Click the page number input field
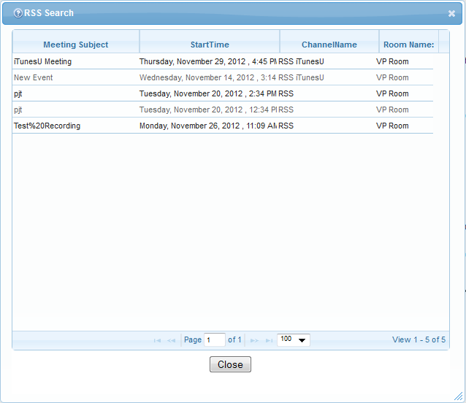This screenshot has height=403, width=466. 214,339
